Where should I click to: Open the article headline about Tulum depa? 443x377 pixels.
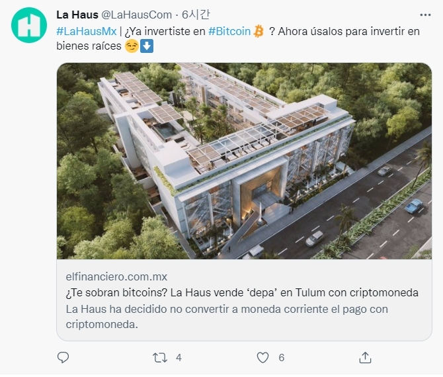[x=242, y=292]
